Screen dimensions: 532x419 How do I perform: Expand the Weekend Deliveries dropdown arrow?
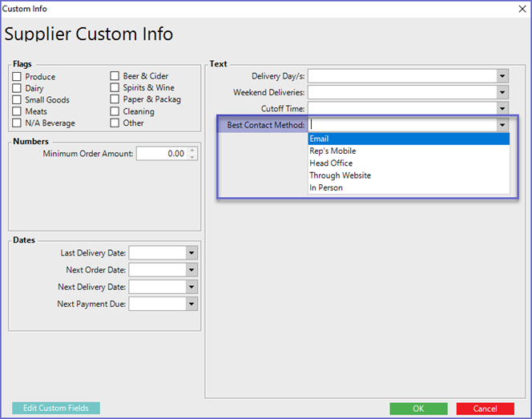click(502, 92)
